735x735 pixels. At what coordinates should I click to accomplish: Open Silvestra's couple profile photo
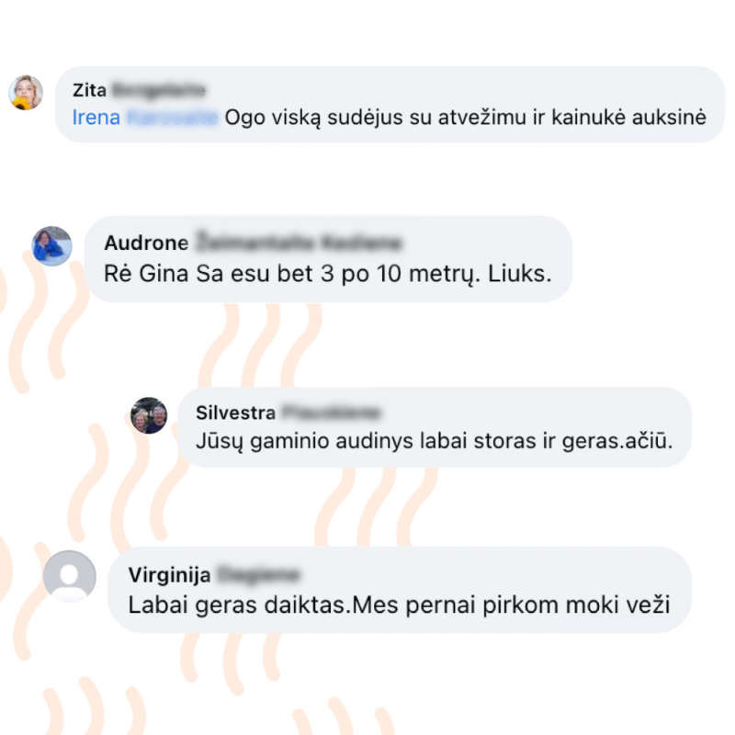pos(149,415)
